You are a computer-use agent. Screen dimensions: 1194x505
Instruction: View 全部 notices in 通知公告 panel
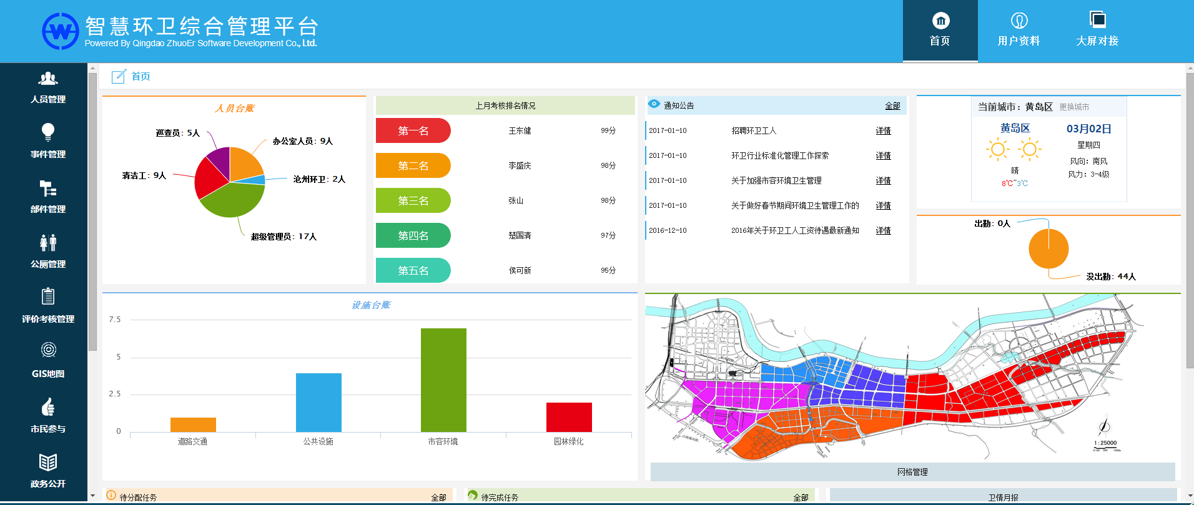pyautogui.click(x=892, y=106)
